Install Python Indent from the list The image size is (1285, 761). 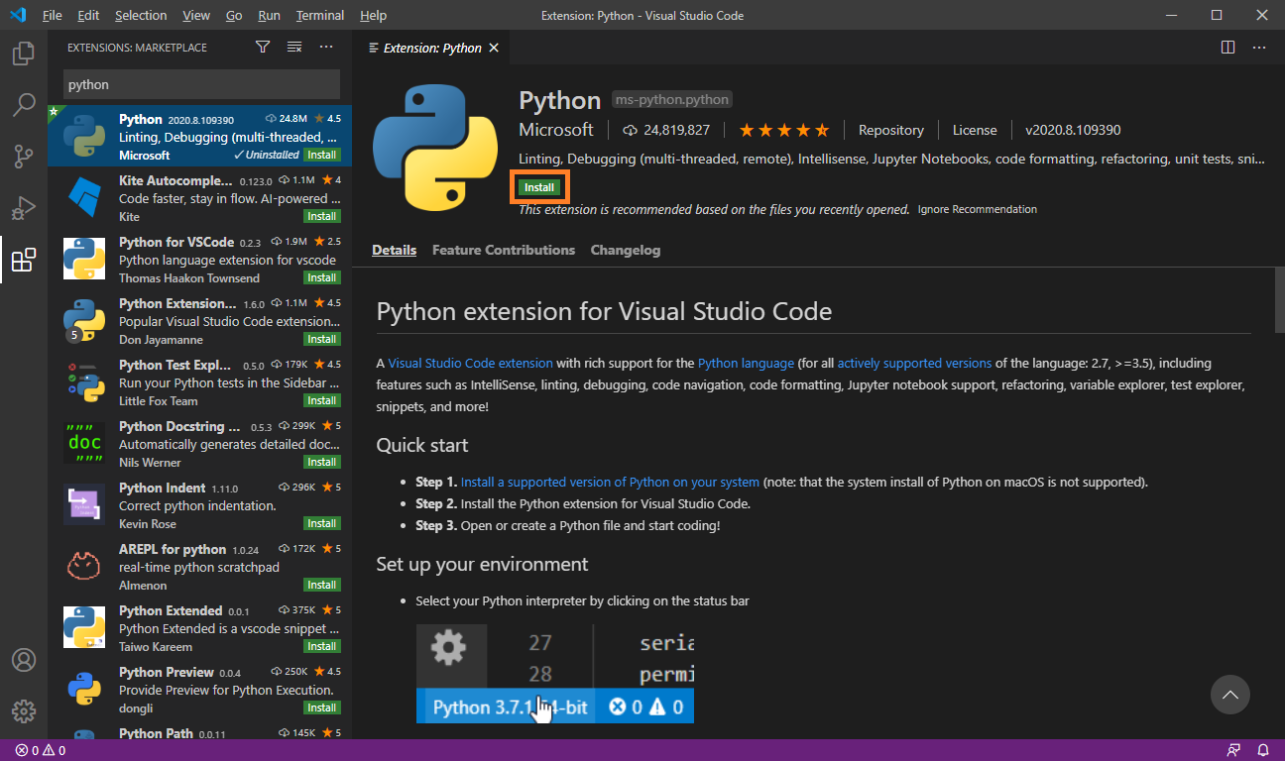coord(322,523)
